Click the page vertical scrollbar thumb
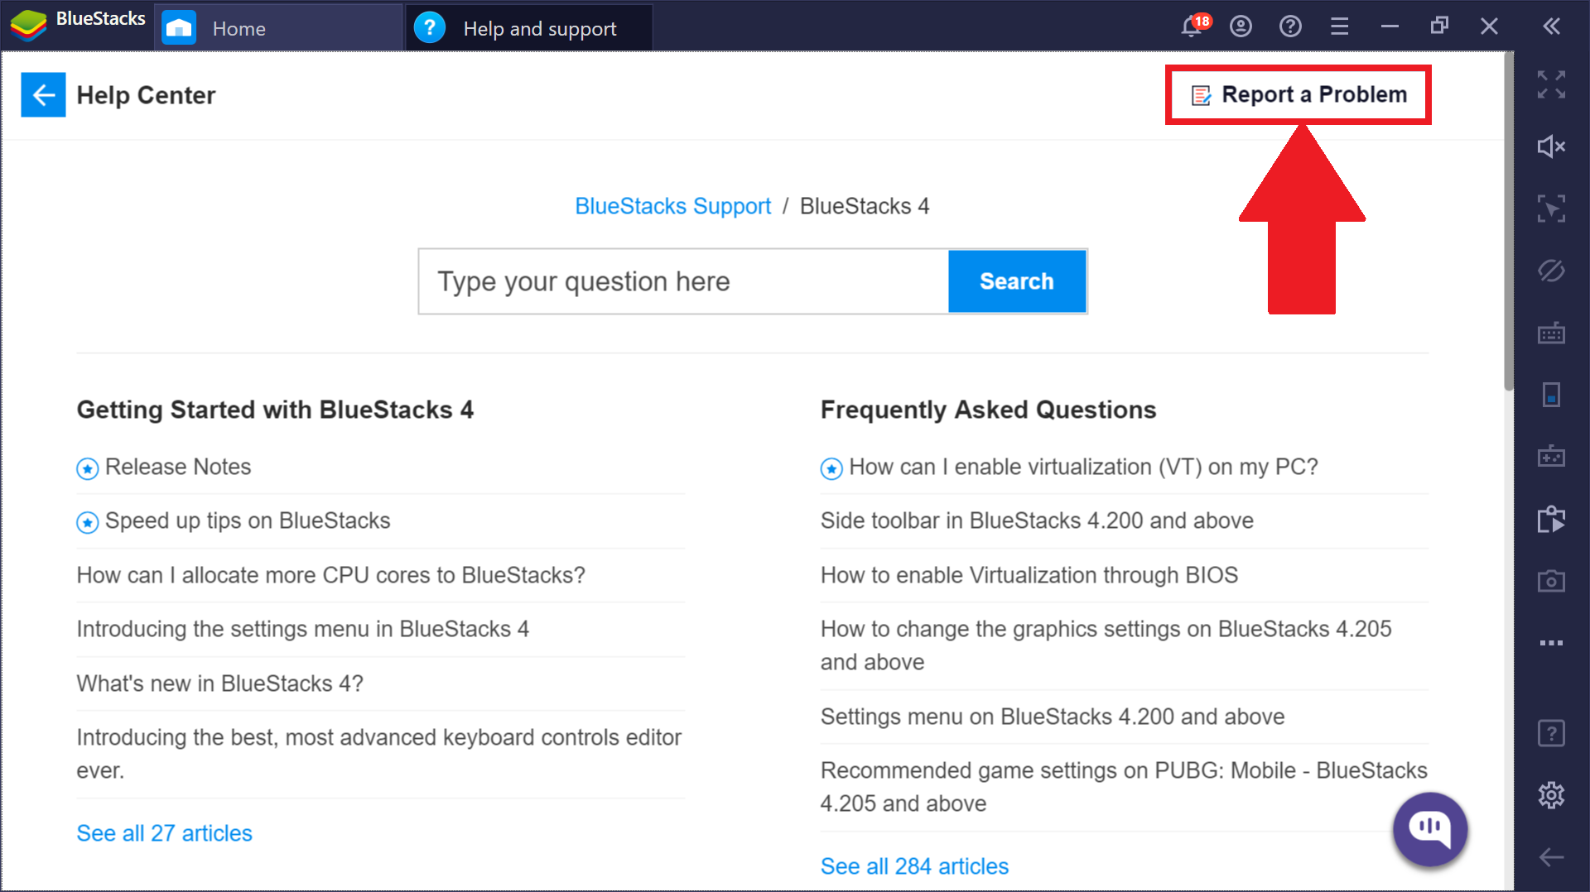 1509,221
